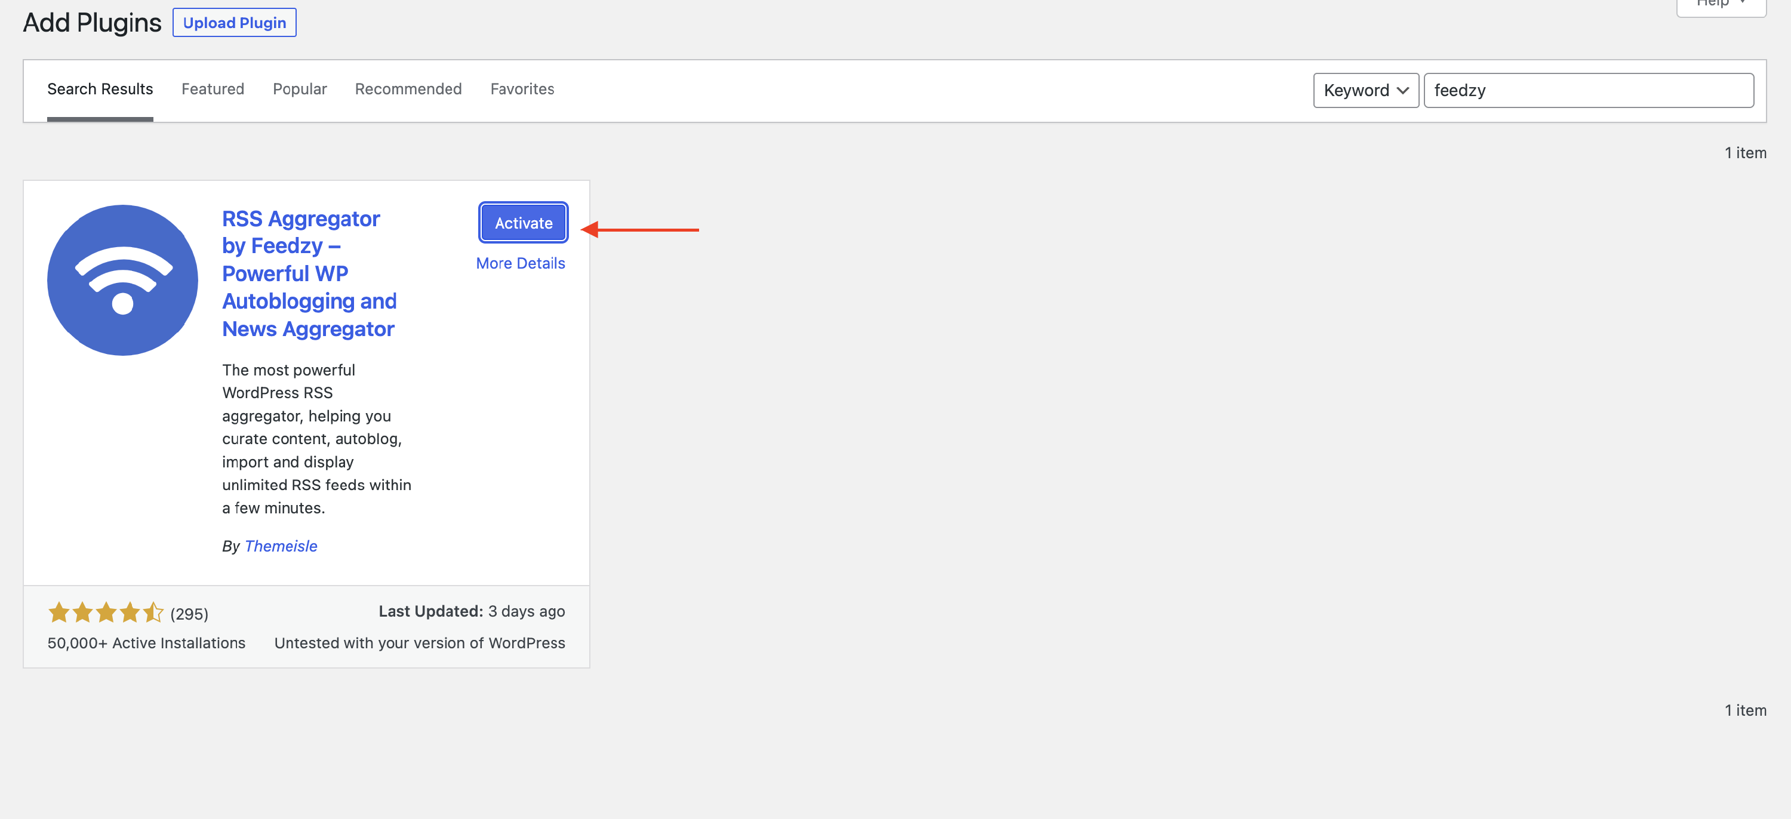Click the plugin description text
Viewport: 1791px width, 819px height.
[x=316, y=439]
